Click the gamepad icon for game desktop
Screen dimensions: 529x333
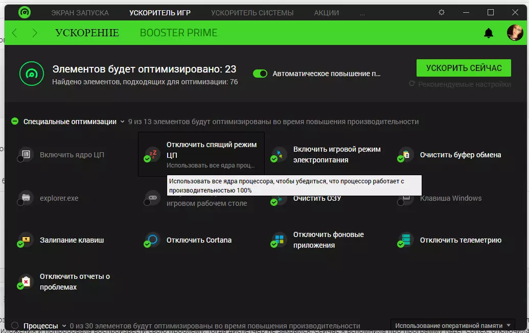[153, 198]
